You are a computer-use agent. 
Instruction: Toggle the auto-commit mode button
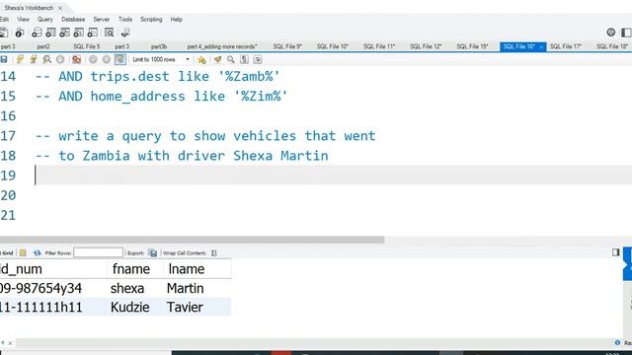120,59
